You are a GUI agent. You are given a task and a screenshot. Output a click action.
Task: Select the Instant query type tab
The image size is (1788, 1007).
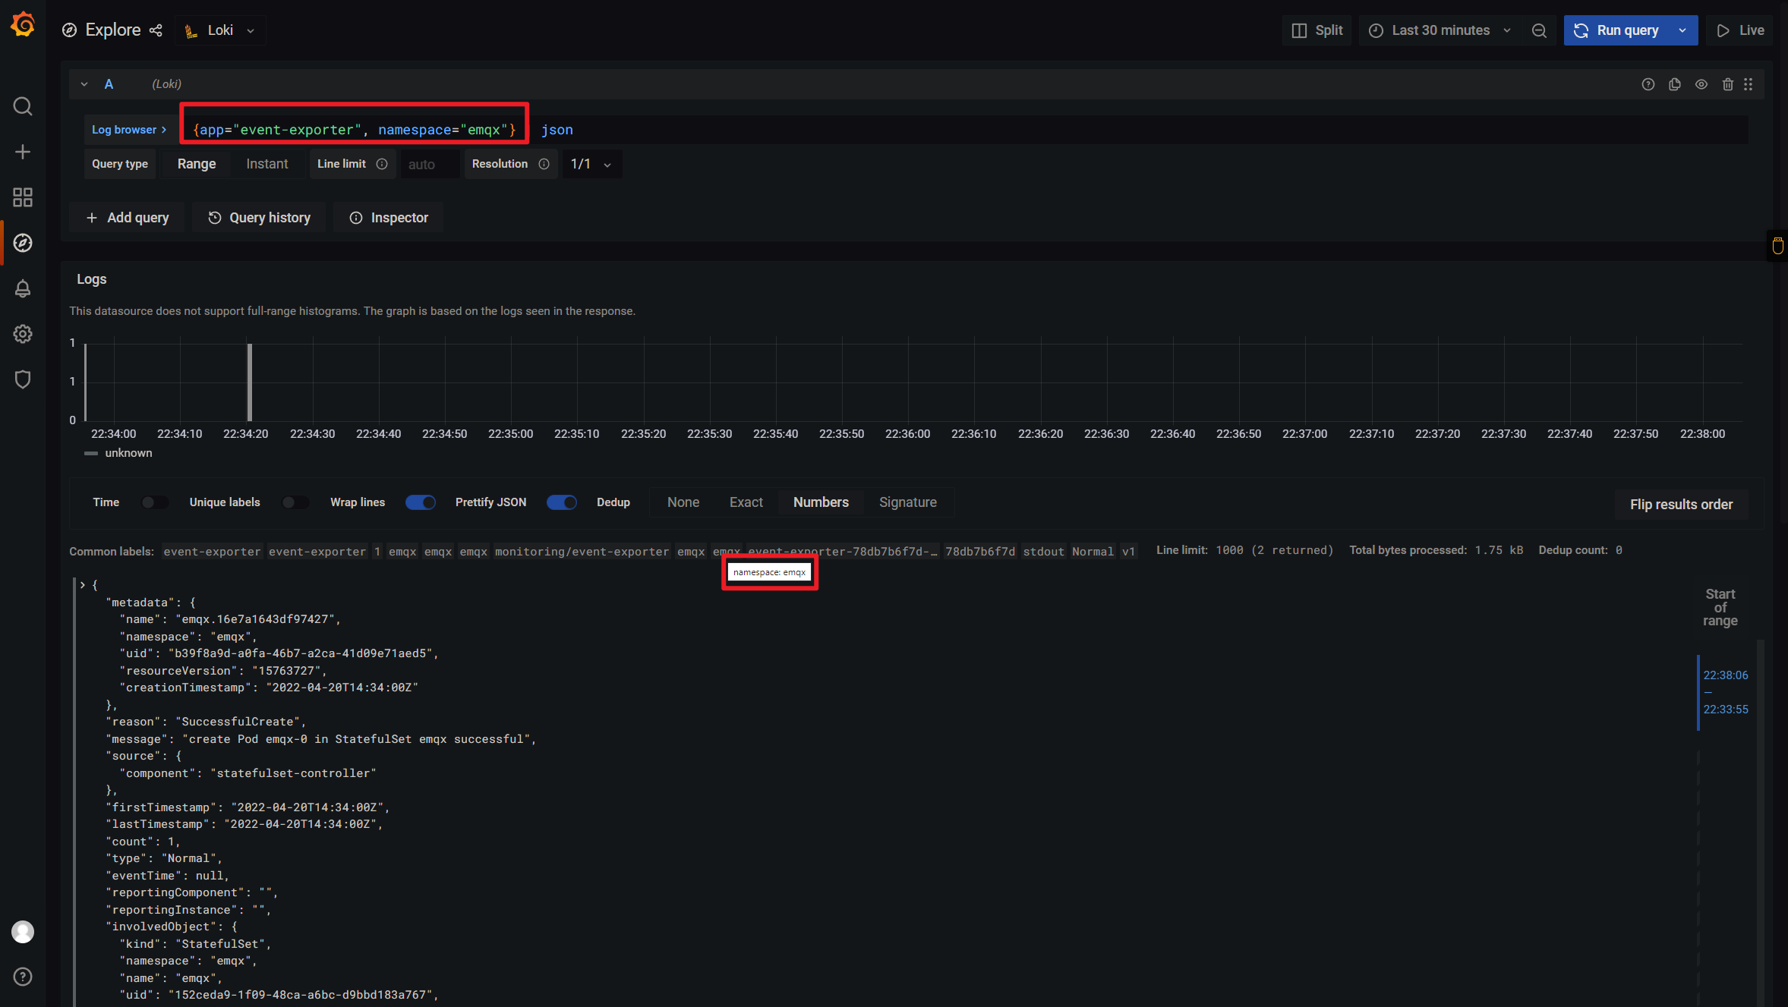tap(265, 163)
